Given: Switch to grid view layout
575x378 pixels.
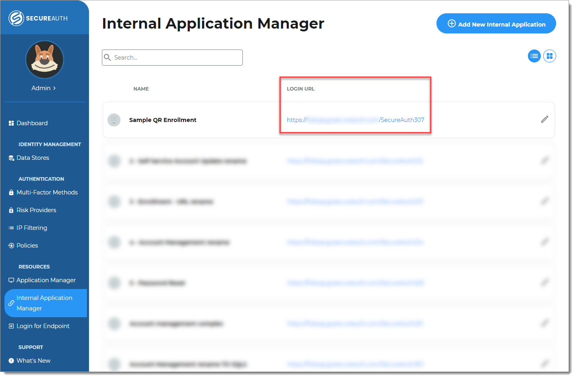Looking at the screenshot, I should point(549,56).
